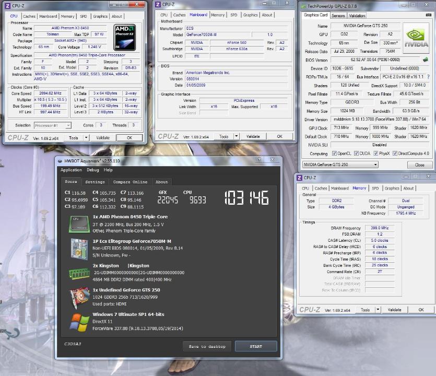Open the Application menu in Aquamark

click(71, 170)
